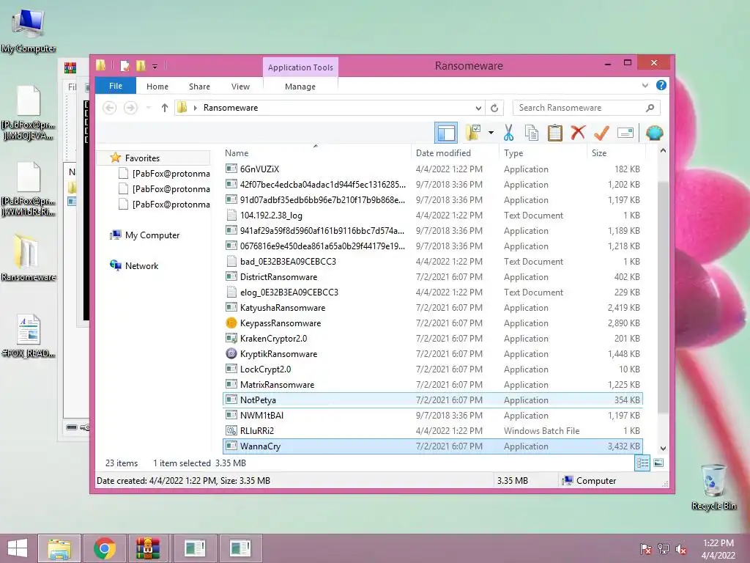Open the View ribbon tab

[240, 87]
